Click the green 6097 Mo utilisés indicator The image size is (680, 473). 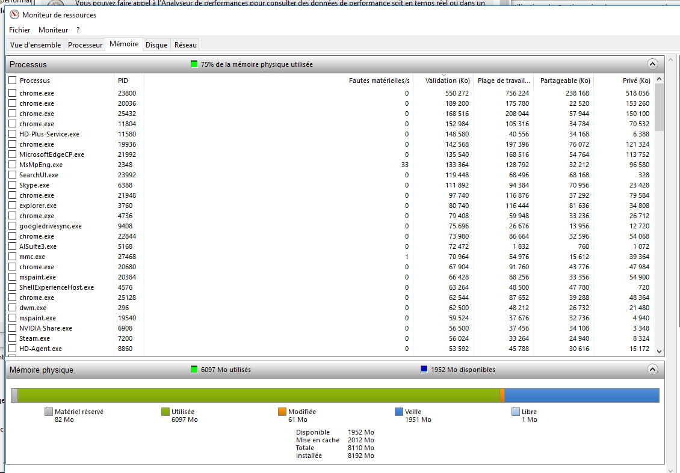point(194,370)
